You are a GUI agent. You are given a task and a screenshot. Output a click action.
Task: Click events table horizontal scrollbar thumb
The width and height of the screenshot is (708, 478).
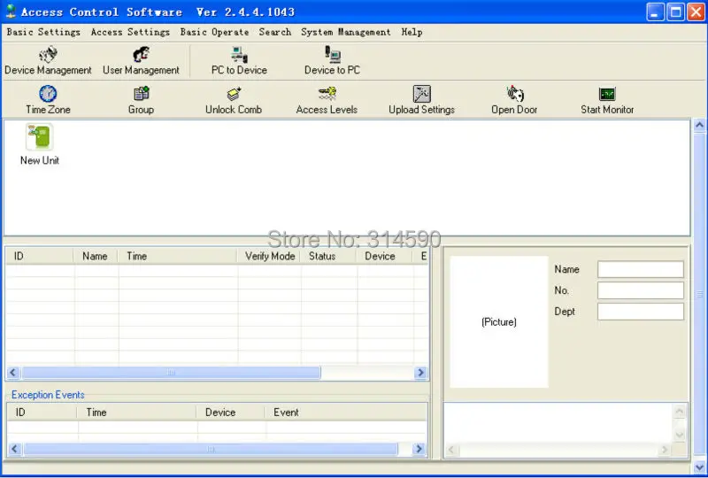(x=171, y=373)
